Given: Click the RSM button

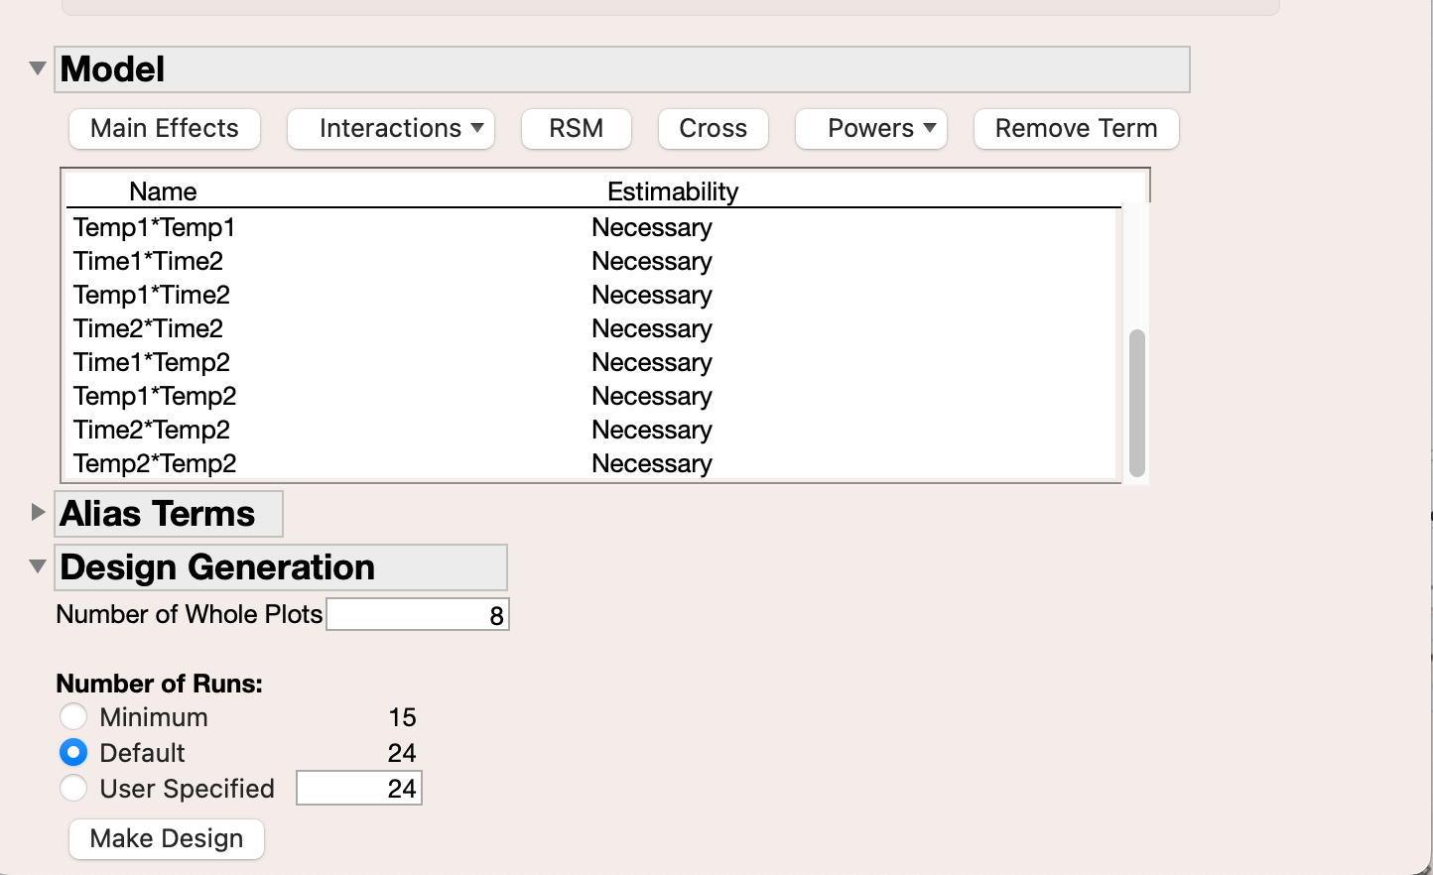Looking at the screenshot, I should (x=576, y=128).
